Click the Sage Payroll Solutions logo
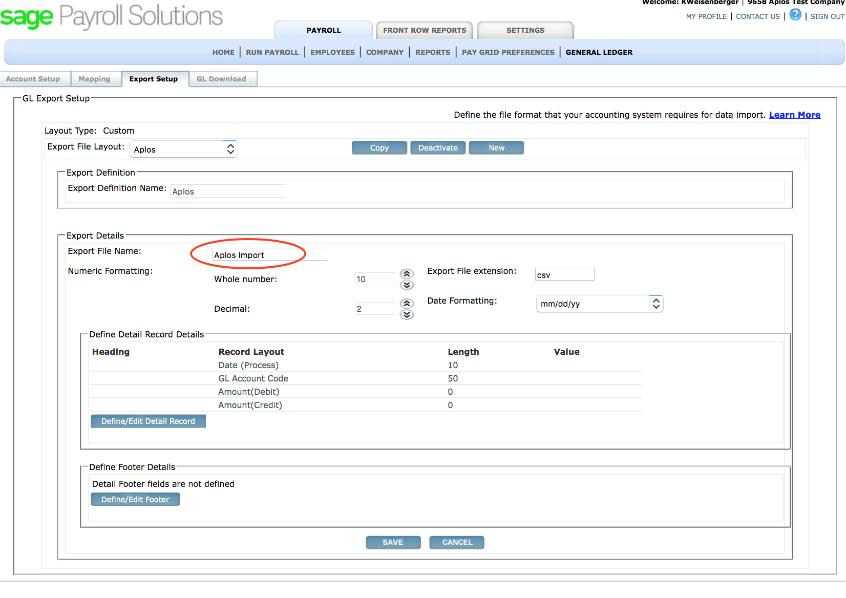This screenshot has height=598, width=846. pyautogui.click(x=111, y=16)
